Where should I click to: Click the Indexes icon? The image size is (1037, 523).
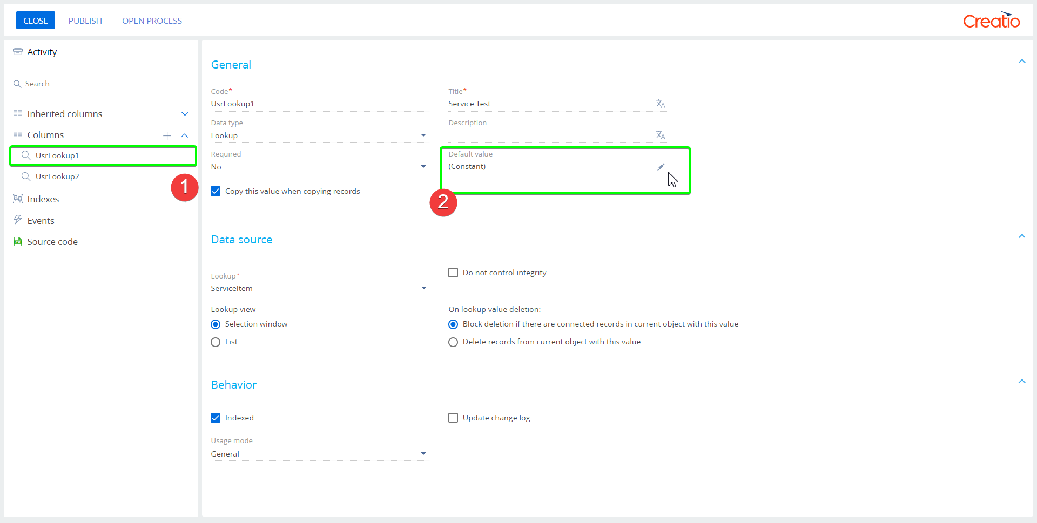(x=18, y=199)
